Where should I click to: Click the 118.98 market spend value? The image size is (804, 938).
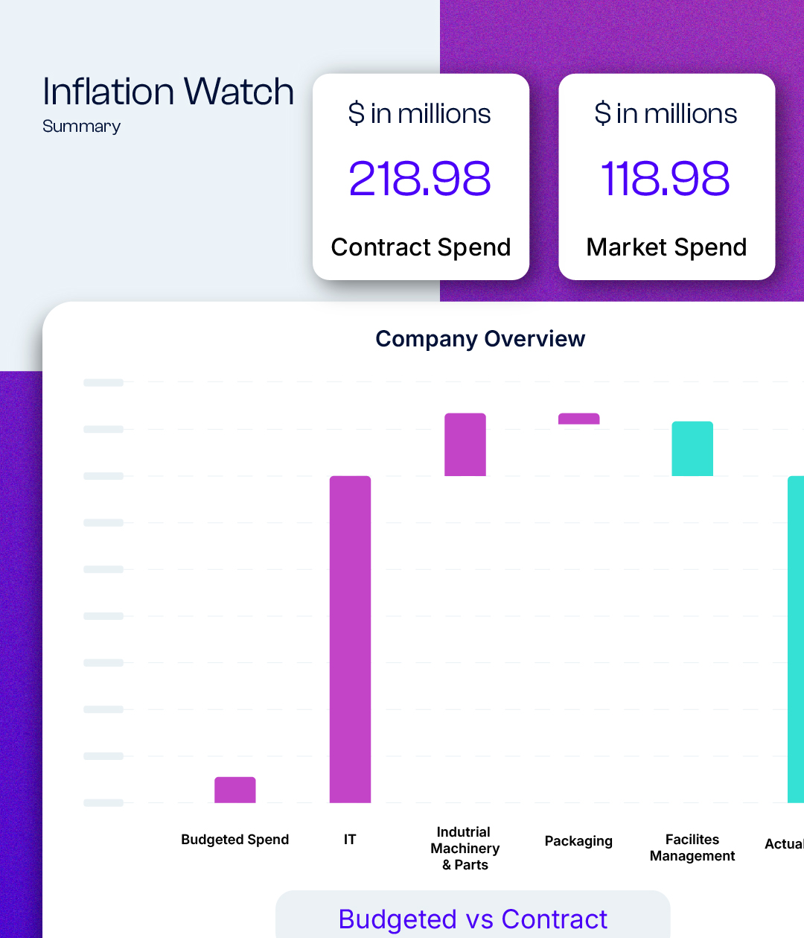click(666, 179)
